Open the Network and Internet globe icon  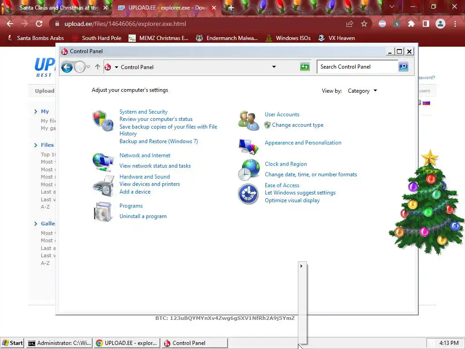coord(103,162)
